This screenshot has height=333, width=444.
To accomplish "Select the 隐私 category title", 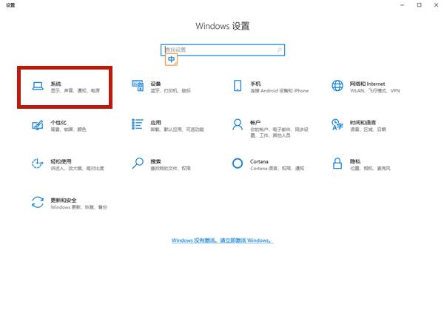I will point(355,161).
